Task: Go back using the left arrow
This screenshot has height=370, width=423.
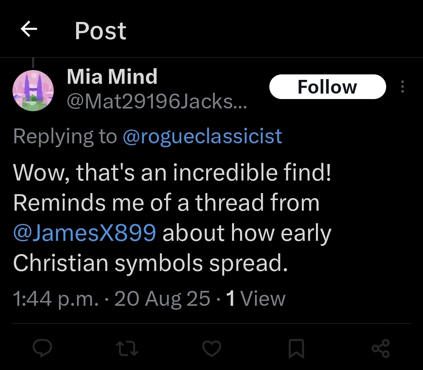Action: pos(29,30)
